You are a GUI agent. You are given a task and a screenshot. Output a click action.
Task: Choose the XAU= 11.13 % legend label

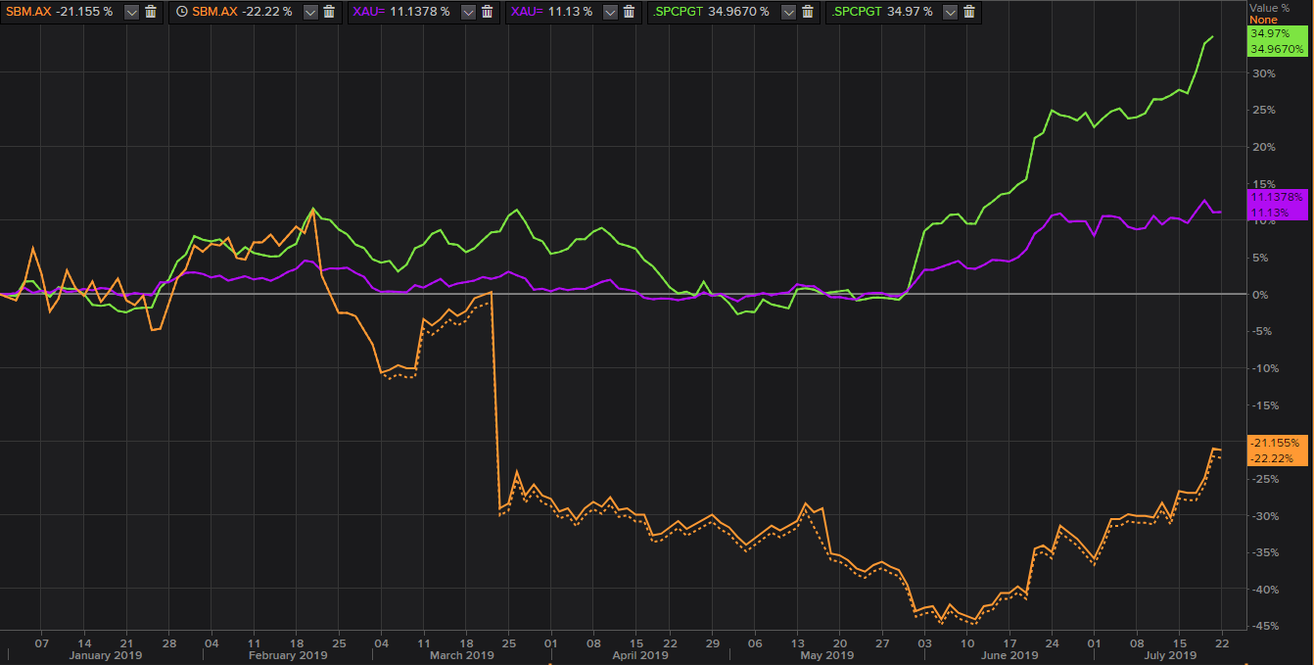tap(551, 12)
